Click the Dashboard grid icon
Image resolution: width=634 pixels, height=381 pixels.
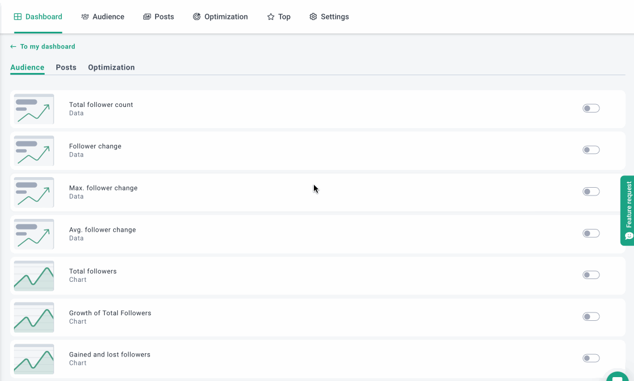point(18,17)
